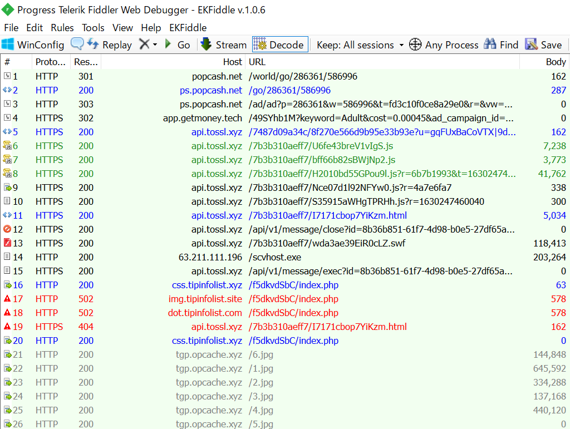Click the 63.211.111.196 host cell
This screenshot has height=429, width=570.
point(210,257)
